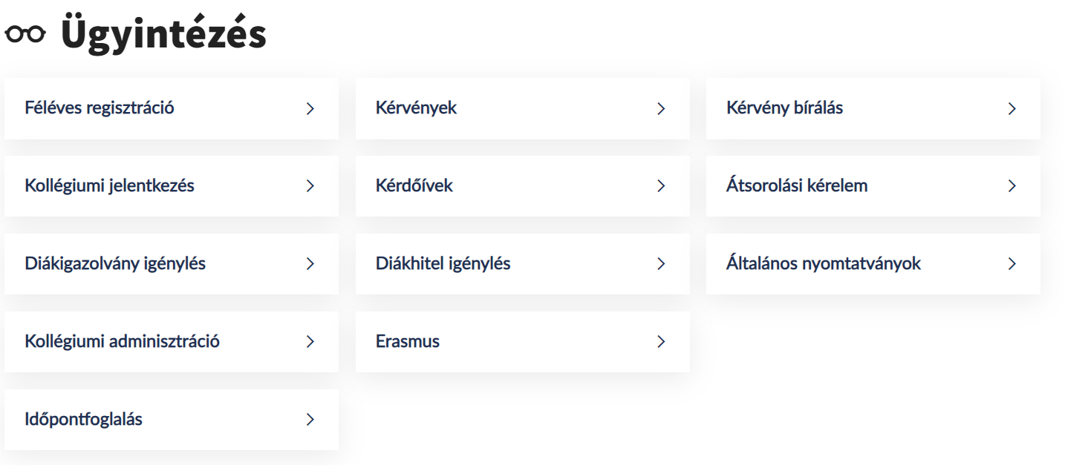The height and width of the screenshot is (465, 1065).
Task: Click the arrow icon on Kérdőívek
Action: (661, 186)
